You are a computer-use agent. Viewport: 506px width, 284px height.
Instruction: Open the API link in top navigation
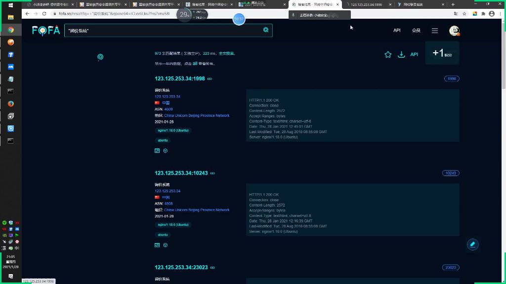click(397, 30)
